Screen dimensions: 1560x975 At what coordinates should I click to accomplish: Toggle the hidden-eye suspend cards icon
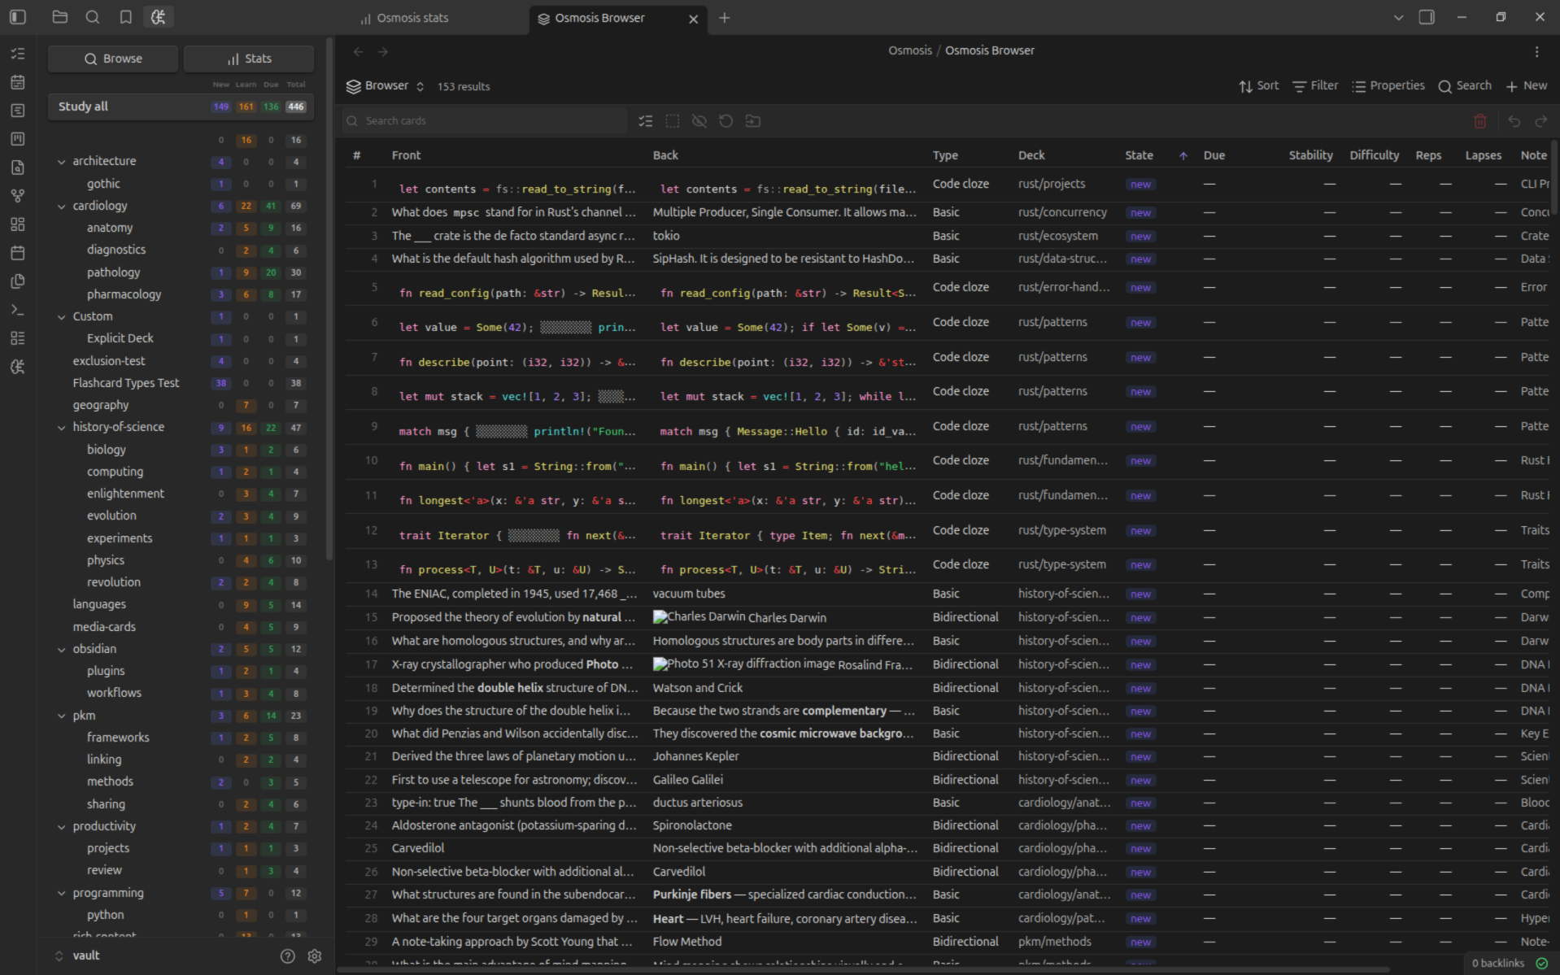coord(699,121)
